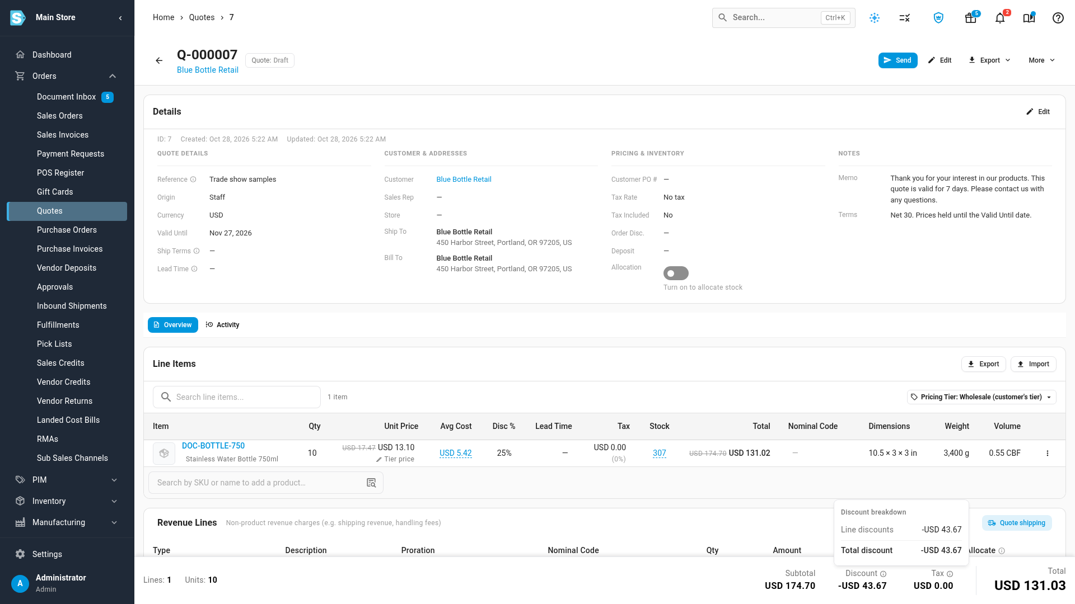Open the help question mark icon

[x=1058, y=18]
